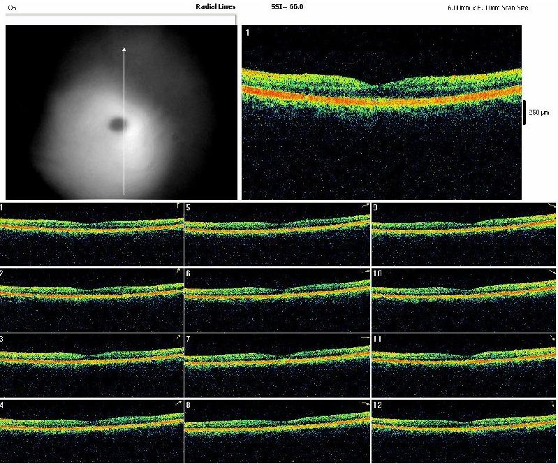The image size is (558, 464).
Task: Click the SSI 66.8 signal strength value
Action: (x=287, y=7)
